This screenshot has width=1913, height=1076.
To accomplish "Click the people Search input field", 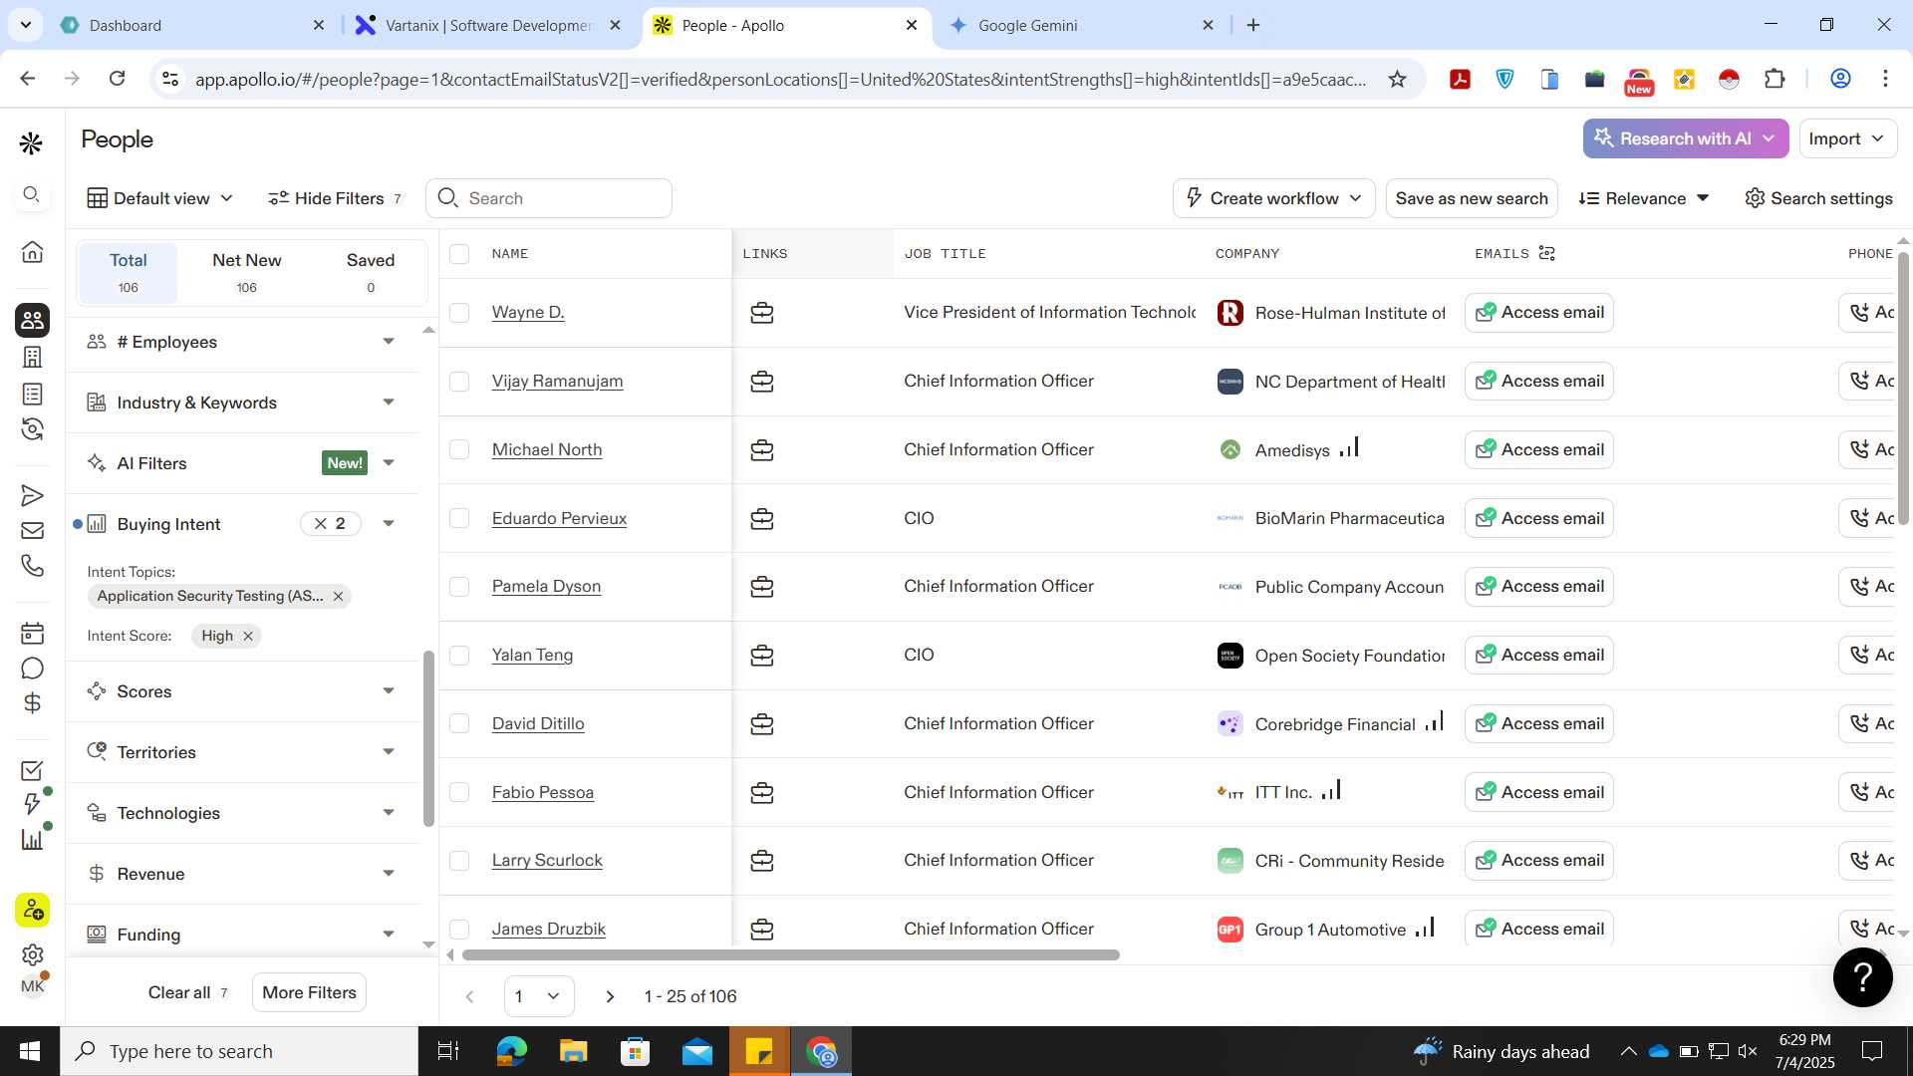I will (x=549, y=198).
